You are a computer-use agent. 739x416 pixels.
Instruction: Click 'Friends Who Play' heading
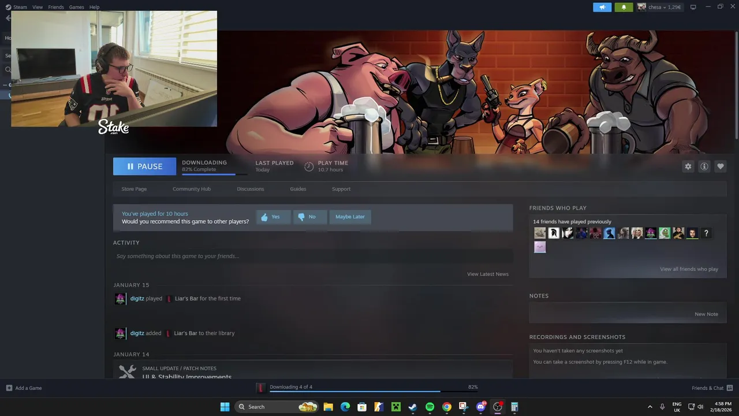point(558,208)
